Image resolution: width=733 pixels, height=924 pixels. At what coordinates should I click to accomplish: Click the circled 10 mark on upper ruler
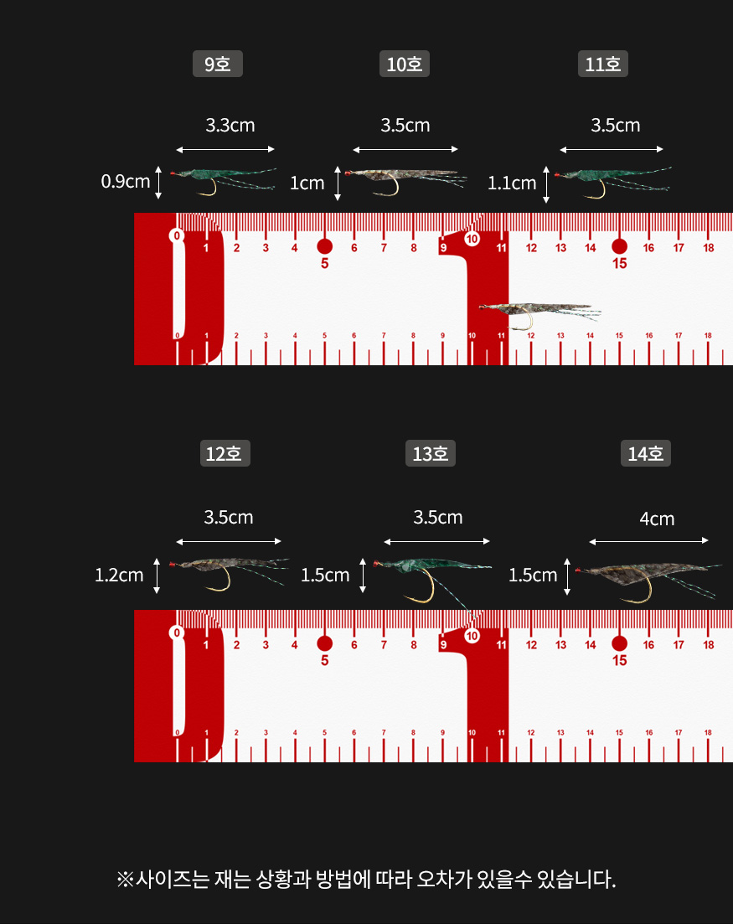pos(472,240)
